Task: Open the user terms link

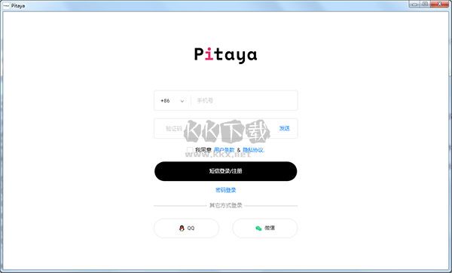Action: pyautogui.click(x=224, y=150)
